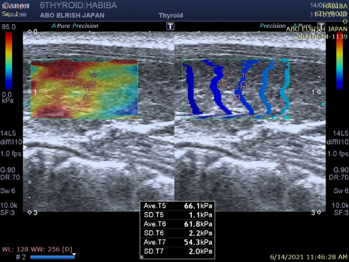The height and width of the screenshot is (262, 349).
Task: Click the right DR:70 dynamic range value
Action: click(339, 177)
